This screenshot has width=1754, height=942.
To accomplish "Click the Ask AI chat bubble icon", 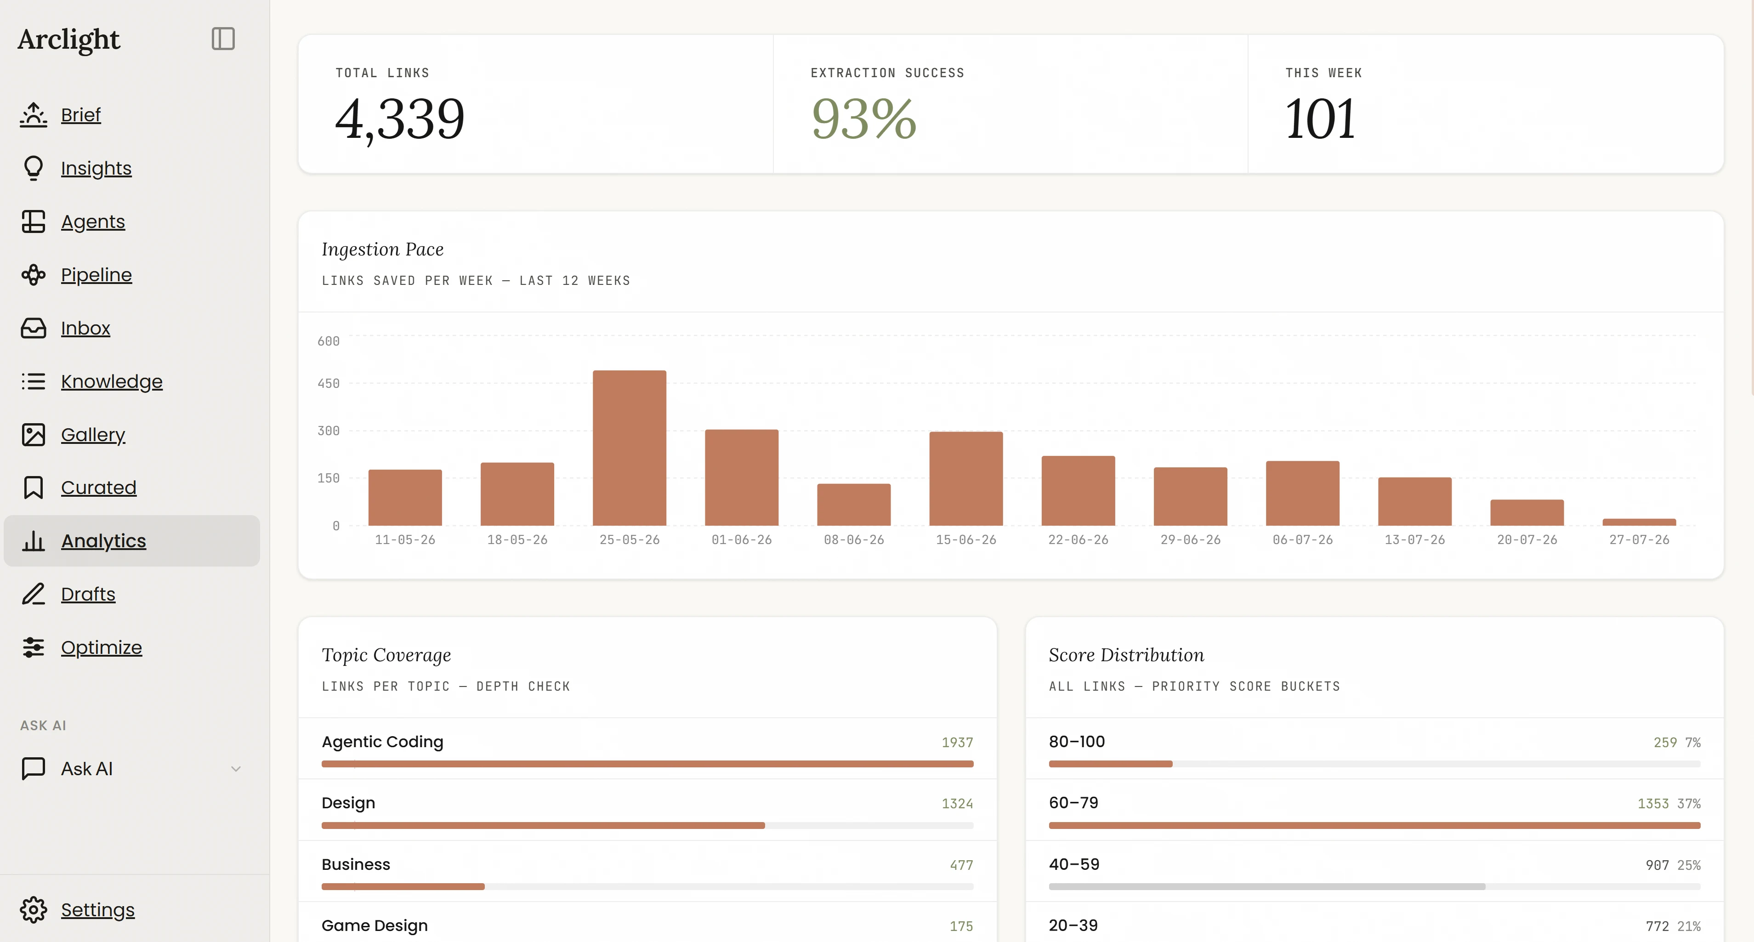I will coord(34,768).
